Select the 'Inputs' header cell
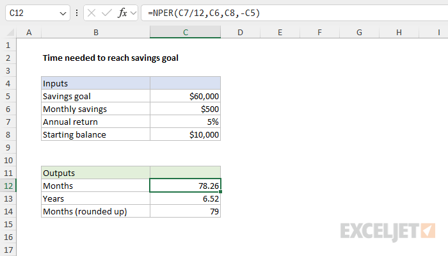This screenshot has width=448, height=256. (96, 83)
